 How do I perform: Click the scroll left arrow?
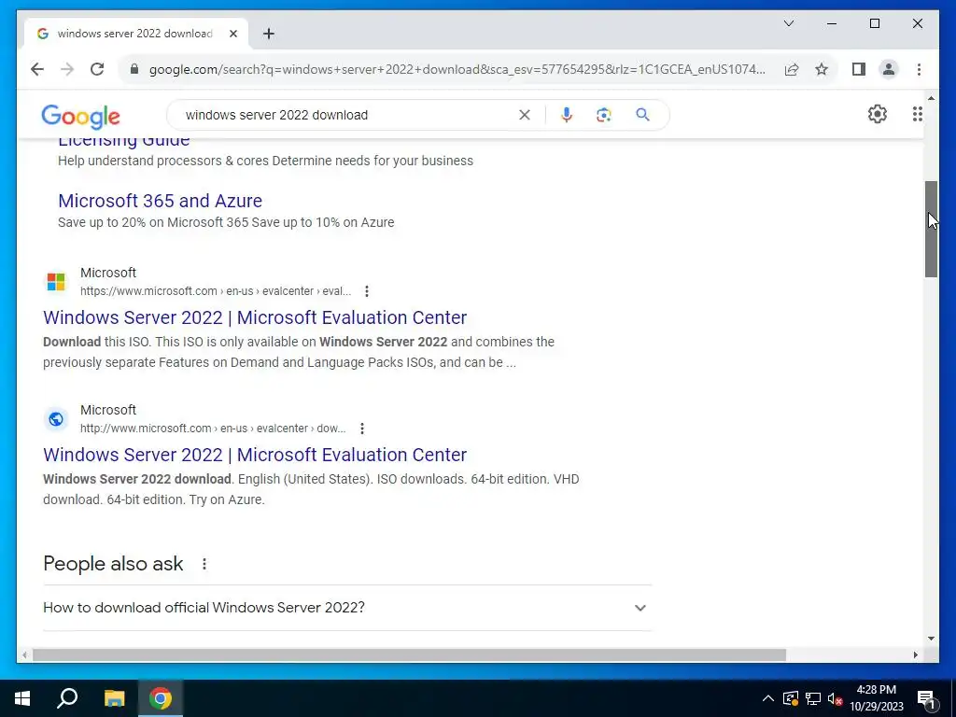click(24, 654)
